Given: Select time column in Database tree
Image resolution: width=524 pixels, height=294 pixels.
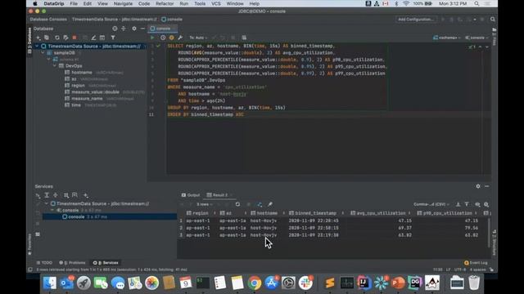Looking at the screenshot, I should point(76,105).
